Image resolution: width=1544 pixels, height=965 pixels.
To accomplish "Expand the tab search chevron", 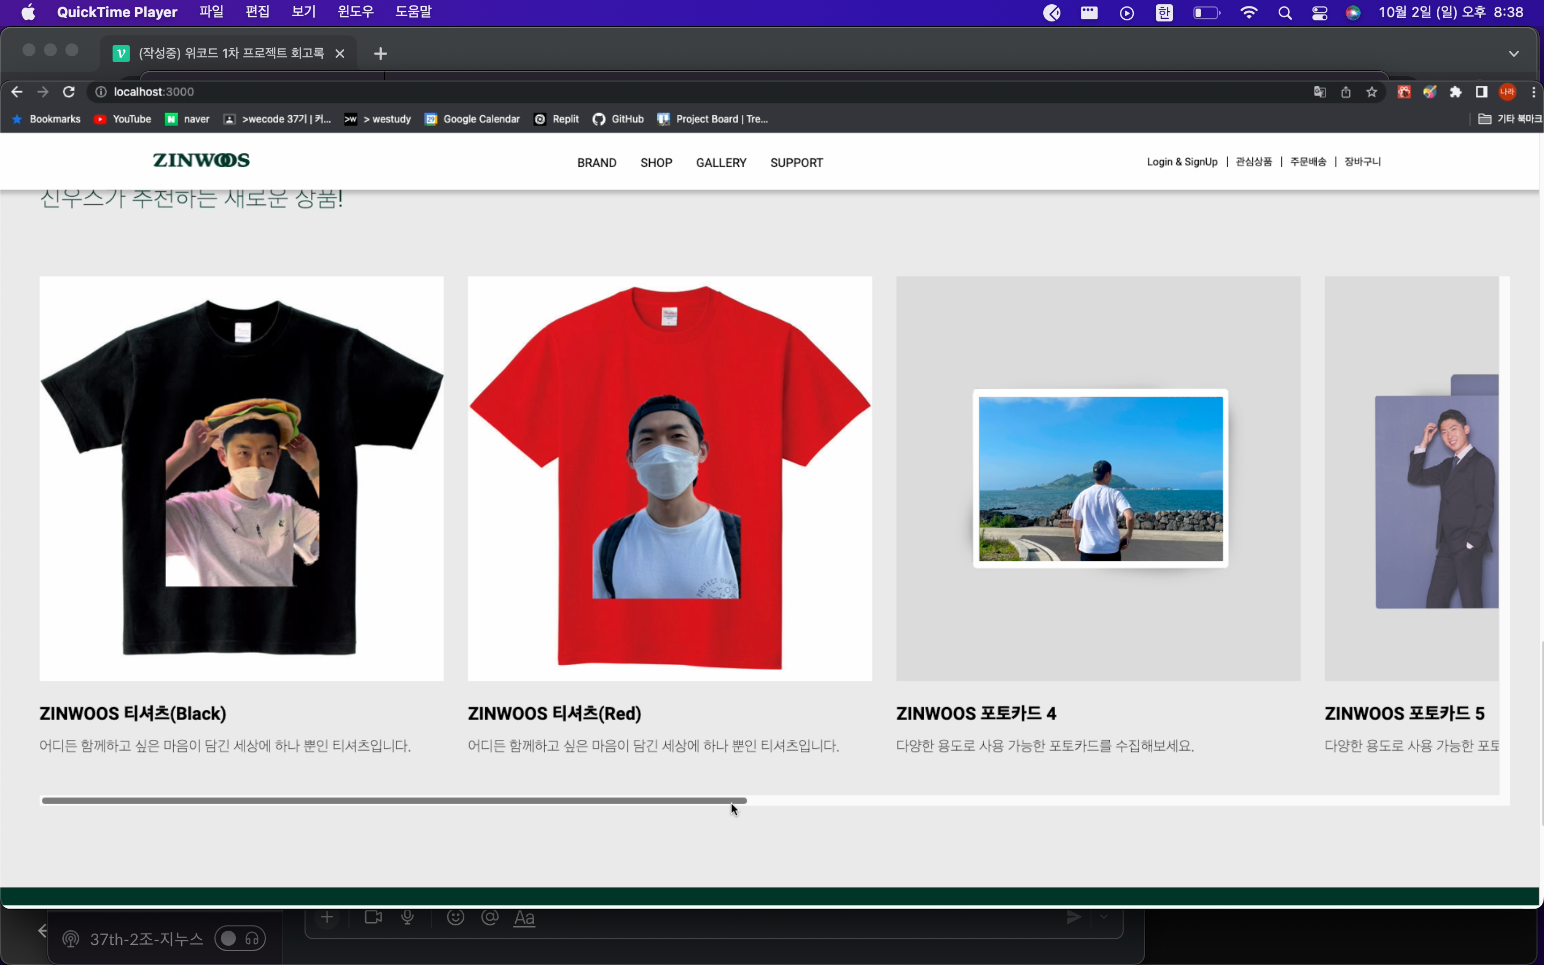I will point(1513,54).
